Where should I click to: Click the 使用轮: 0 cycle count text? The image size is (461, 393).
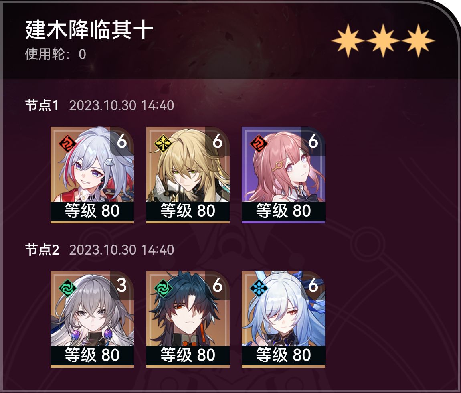coord(56,54)
